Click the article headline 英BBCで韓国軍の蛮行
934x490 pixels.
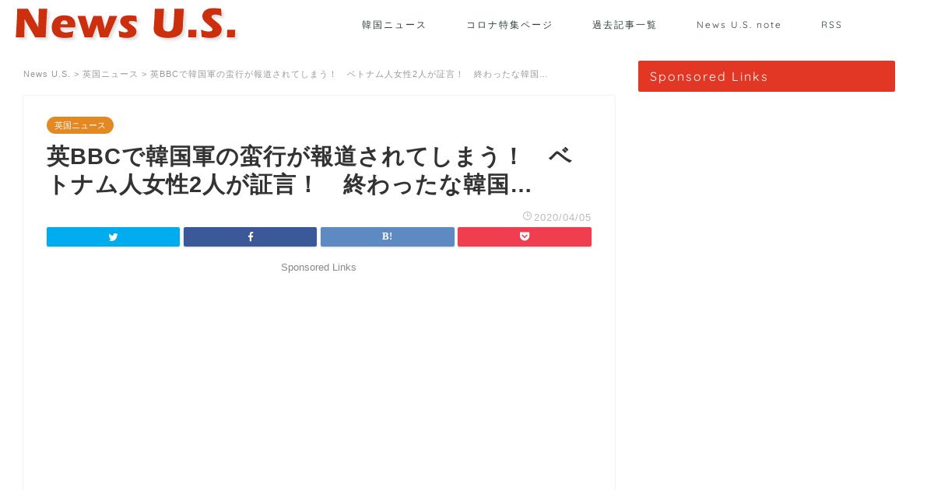(310, 170)
